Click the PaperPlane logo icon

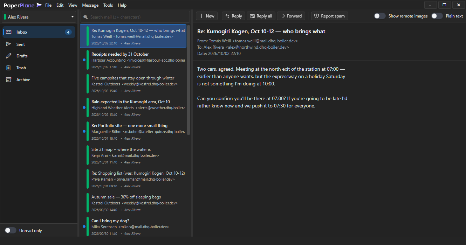click(39, 5)
